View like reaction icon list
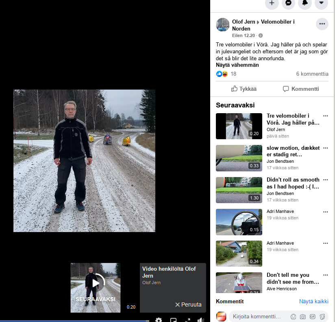This screenshot has height=322, width=335. 219,74
